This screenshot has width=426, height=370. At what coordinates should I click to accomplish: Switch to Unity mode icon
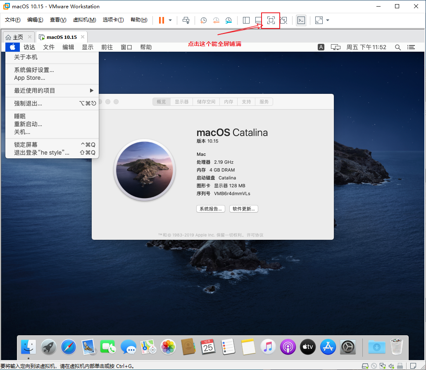[x=283, y=20]
